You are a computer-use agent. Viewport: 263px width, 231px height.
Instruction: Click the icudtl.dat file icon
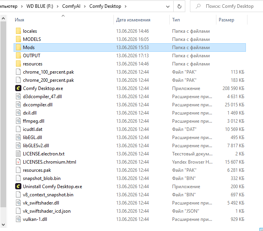[x=18, y=129]
